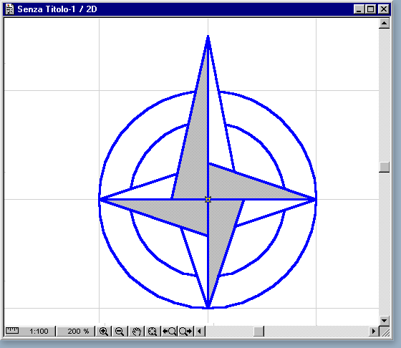The image size is (401, 348).
Task: Click the horizontal scrollbar right arrow
Action: coord(374,332)
